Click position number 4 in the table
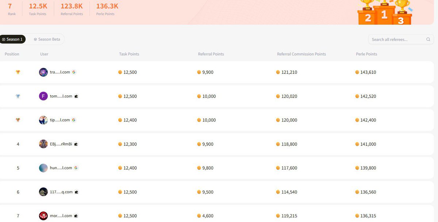 pos(18,144)
